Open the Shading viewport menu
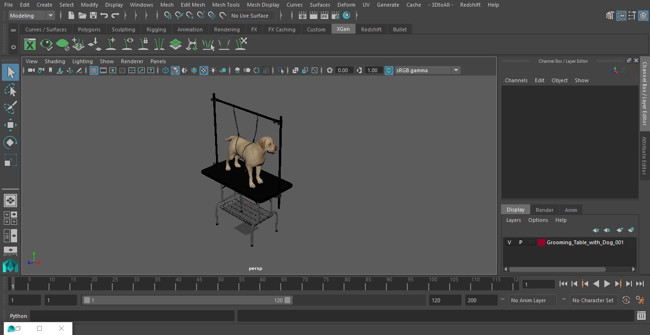This screenshot has height=335, width=650. point(55,61)
